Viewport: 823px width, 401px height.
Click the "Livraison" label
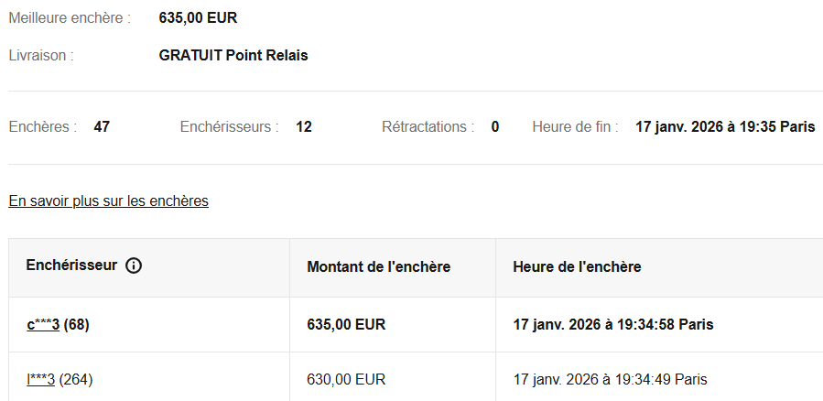pos(41,55)
